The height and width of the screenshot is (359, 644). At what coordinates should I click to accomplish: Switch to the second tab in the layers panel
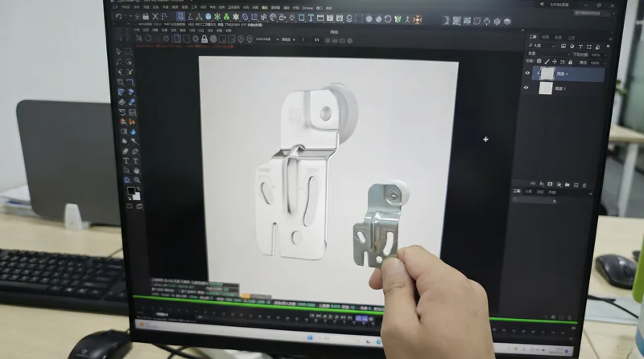click(x=546, y=37)
